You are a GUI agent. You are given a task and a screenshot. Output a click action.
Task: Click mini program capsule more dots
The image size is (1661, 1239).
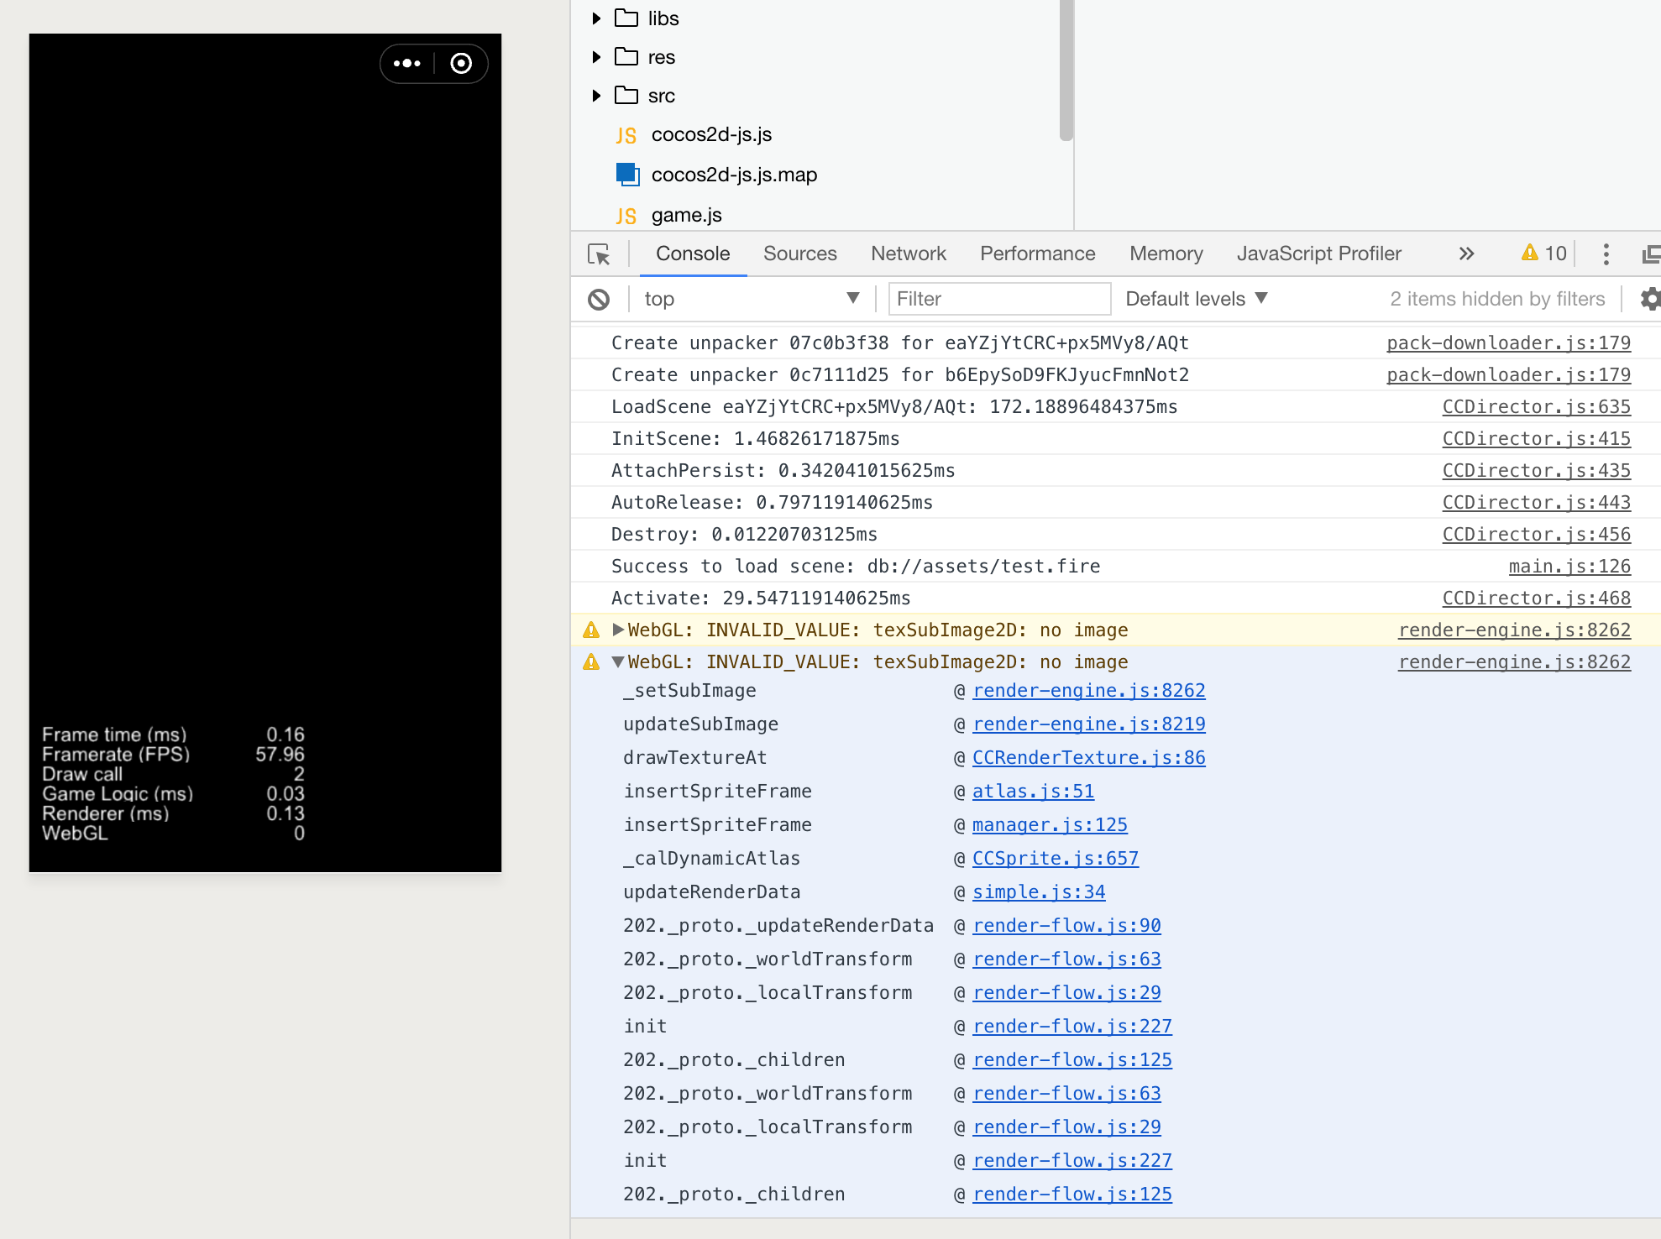407,64
